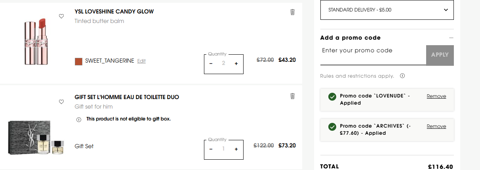Favorite the L'Homme Eau de Toilette Duo

point(61,102)
